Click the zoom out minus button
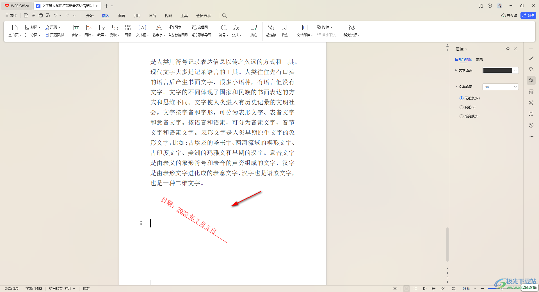This screenshot has width=539, height=292. tap(482, 289)
